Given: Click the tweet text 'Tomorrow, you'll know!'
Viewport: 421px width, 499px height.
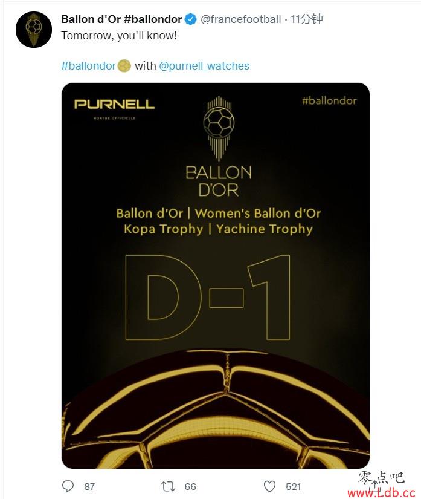Looking at the screenshot, I should pyautogui.click(x=119, y=35).
